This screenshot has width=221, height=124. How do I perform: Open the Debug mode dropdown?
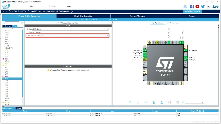[x=68, y=29]
